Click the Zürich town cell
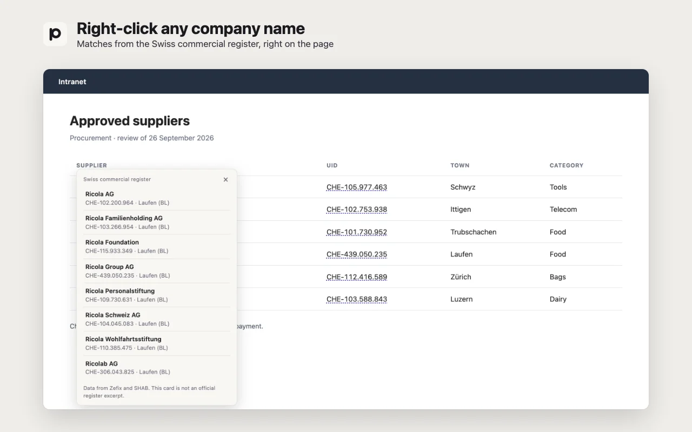The width and height of the screenshot is (692, 432). pyautogui.click(x=461, y=277)
